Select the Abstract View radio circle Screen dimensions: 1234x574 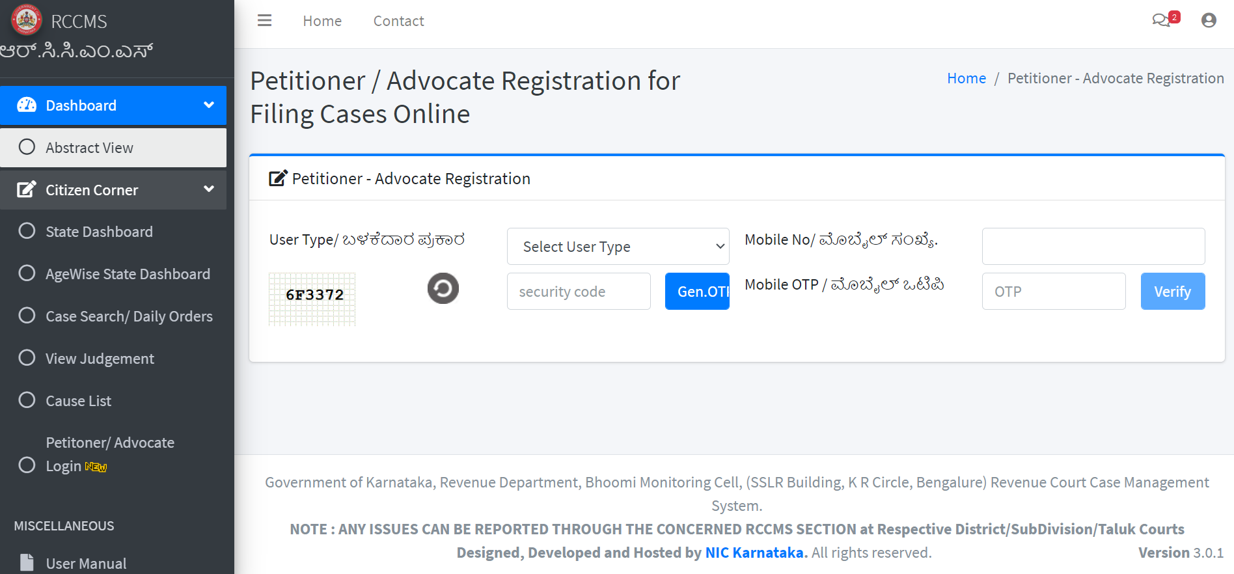tap(27, 147)
